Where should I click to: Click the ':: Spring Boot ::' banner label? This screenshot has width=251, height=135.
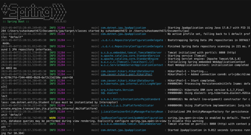pos(16,22)
